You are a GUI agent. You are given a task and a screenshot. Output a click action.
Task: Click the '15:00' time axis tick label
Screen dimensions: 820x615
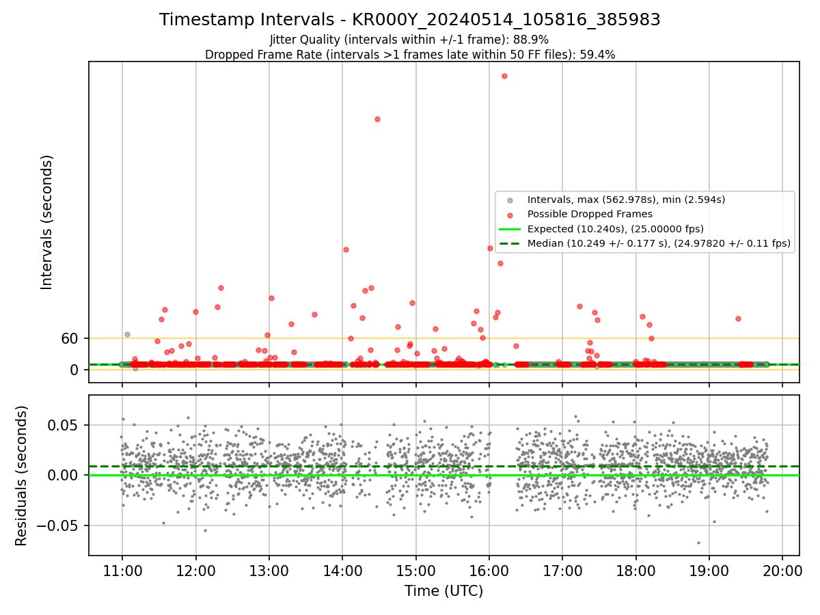(x=415, y=571)
